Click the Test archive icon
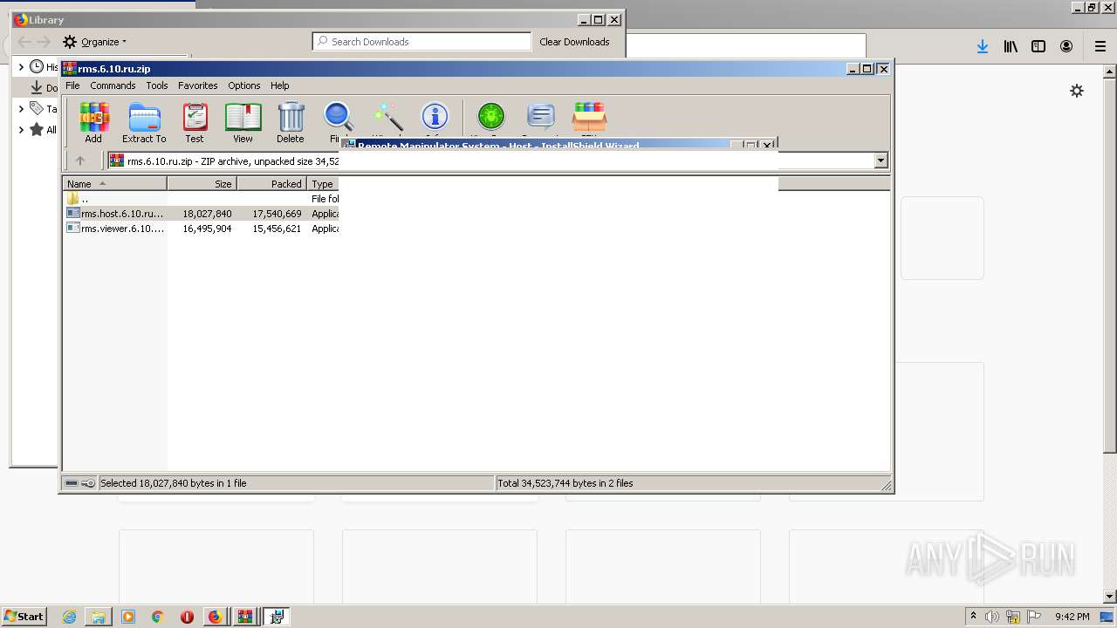The image size is (1117, 628). pyautogui.click(x=194, y=123)
